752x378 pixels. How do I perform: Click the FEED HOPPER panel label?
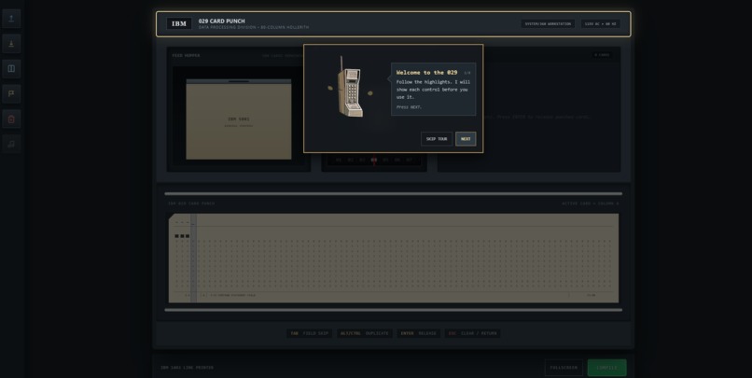coord(186,56)
